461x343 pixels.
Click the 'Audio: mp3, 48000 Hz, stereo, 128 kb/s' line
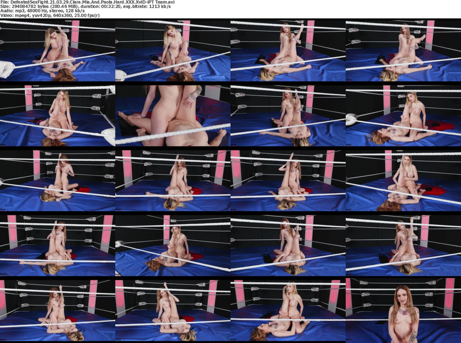coord(42,11)
